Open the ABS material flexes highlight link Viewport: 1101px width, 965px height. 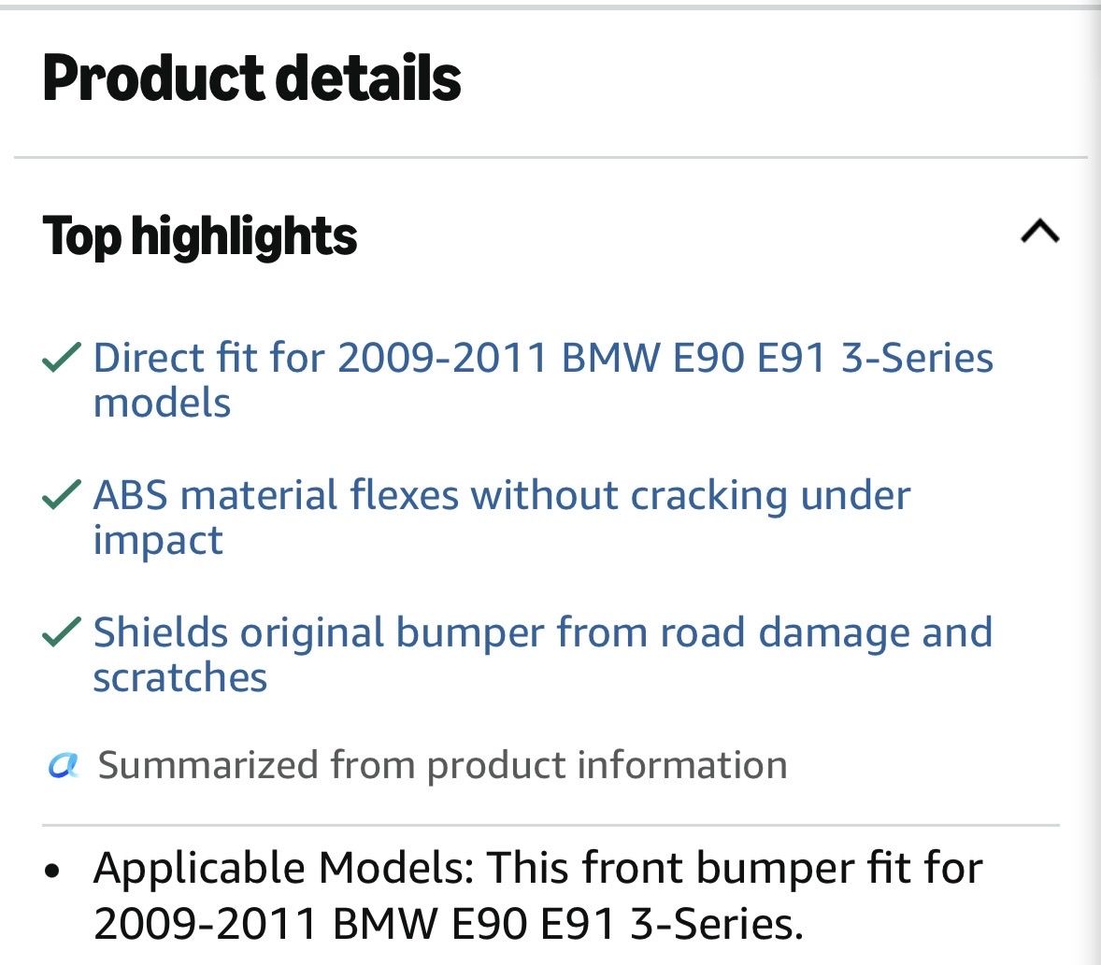[x=502, y=518]
